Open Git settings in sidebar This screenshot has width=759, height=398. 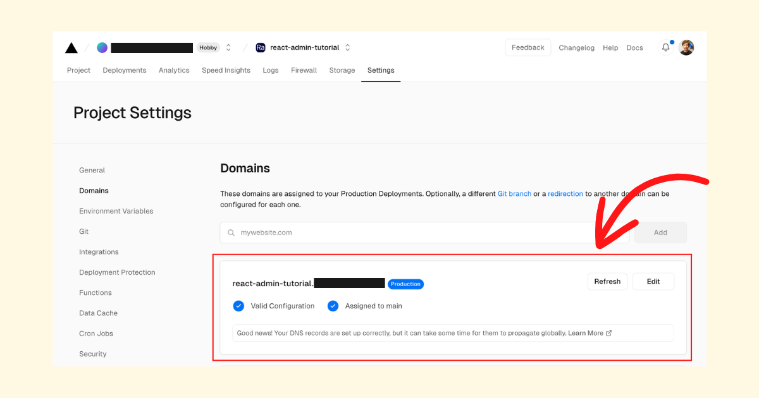pos(84,231)
